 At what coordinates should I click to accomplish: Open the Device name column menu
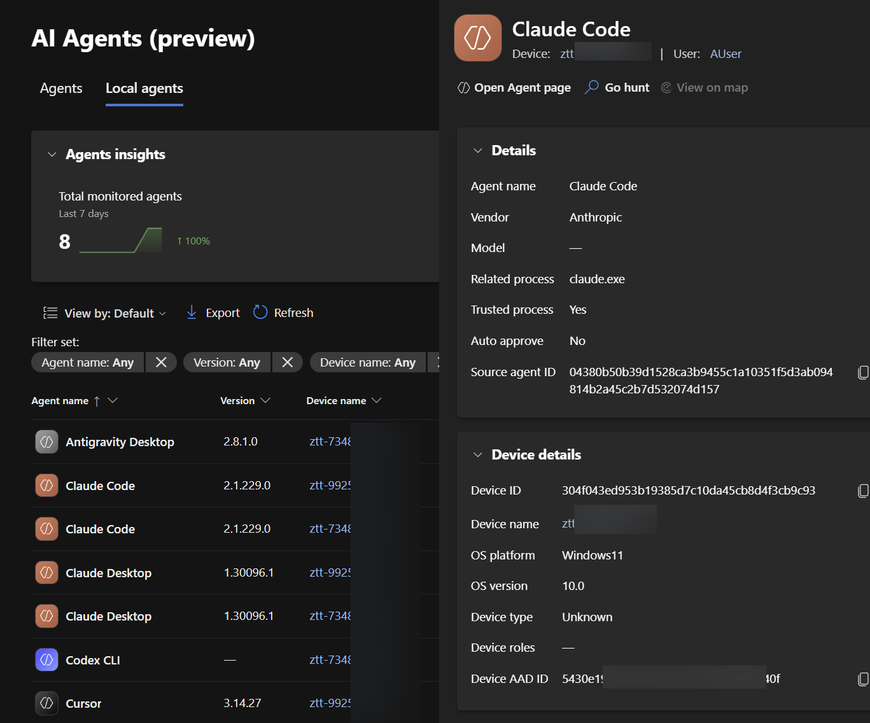coord(376,400)
